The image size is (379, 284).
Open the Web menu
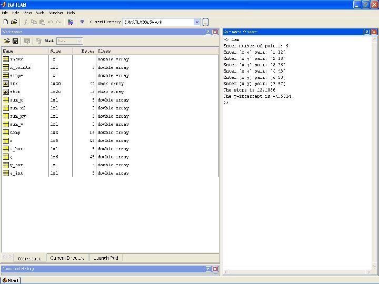(x=40, y=13)
